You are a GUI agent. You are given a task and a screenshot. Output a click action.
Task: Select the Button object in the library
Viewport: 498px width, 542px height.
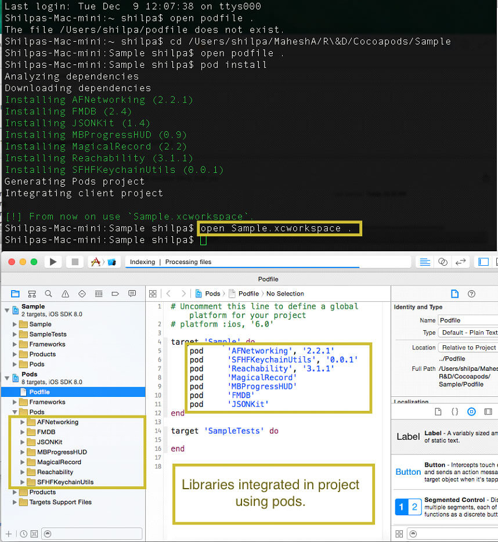point(445,472)
